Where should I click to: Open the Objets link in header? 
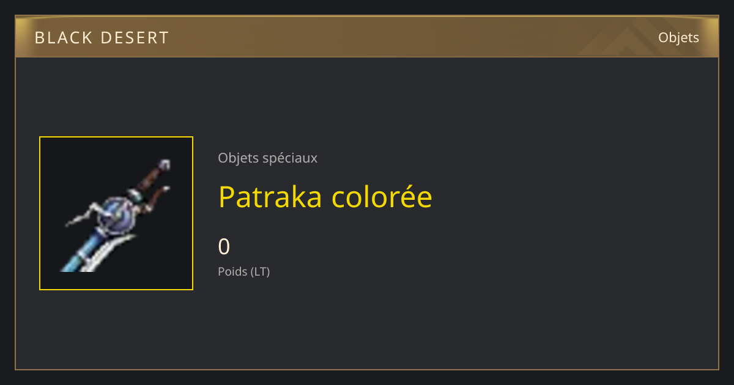[678, 37]
